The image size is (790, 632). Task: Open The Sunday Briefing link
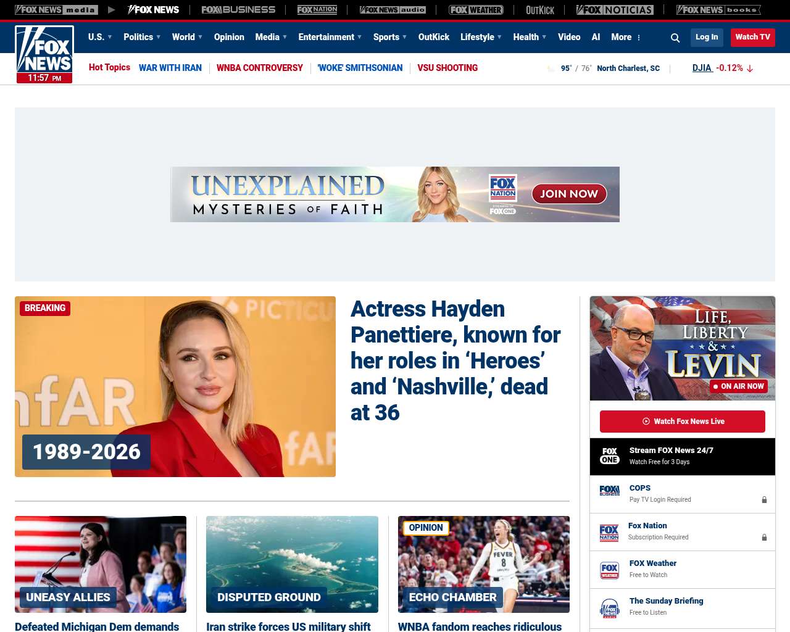coord(667,601)
